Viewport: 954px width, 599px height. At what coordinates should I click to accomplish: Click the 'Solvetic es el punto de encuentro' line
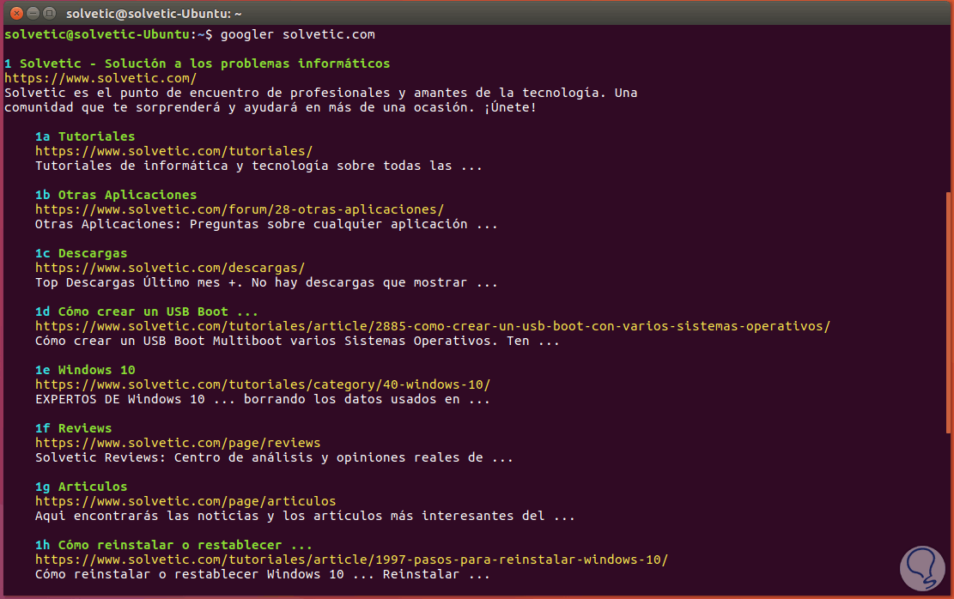[x=320, y=93]
